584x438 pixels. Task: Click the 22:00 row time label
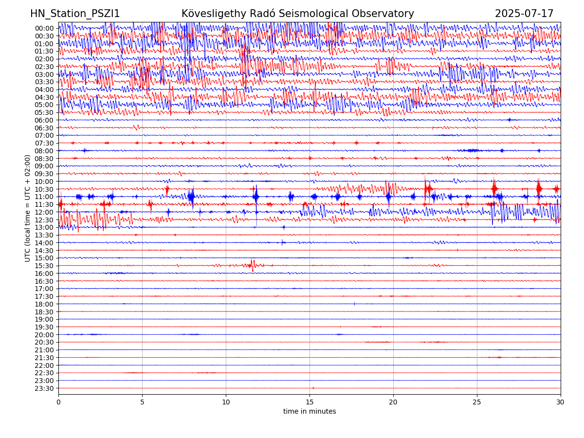pyautogui.click(x=44, y=365)
